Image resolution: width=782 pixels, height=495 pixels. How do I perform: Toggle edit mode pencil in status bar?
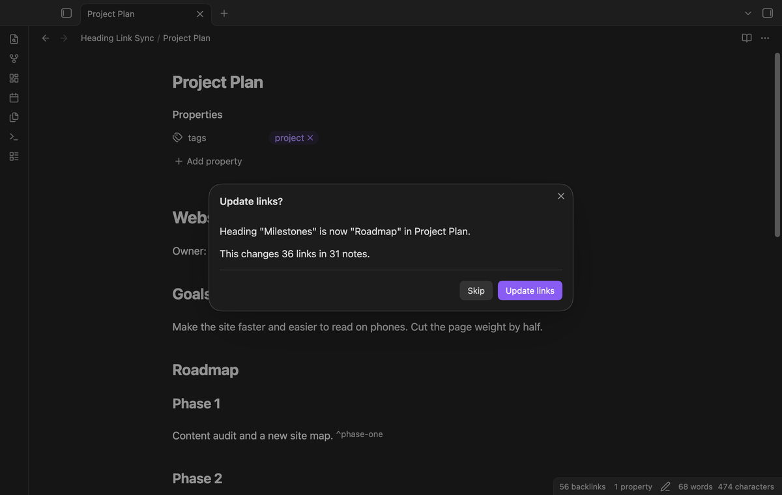pyautogui.click(x=665, y=487)
